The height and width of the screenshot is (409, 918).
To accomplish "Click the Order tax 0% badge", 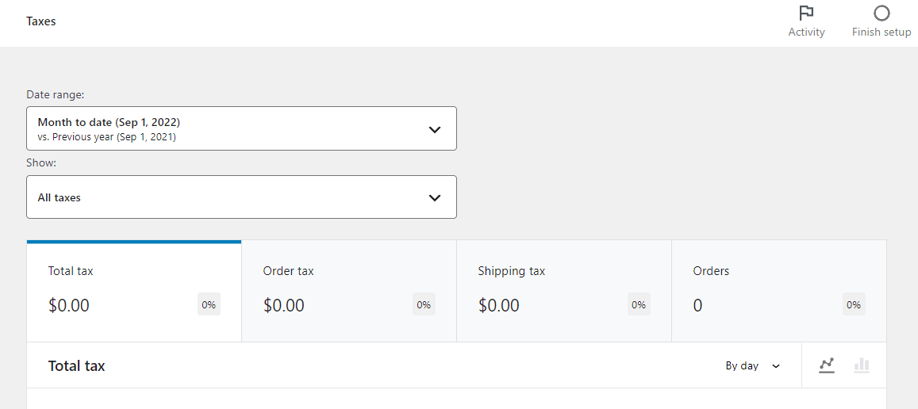I will click(424, 304).
